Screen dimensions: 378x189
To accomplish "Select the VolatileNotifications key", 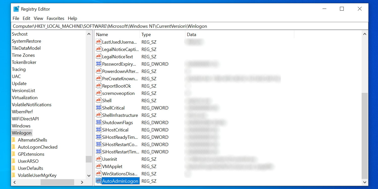I will pos(32,105).
